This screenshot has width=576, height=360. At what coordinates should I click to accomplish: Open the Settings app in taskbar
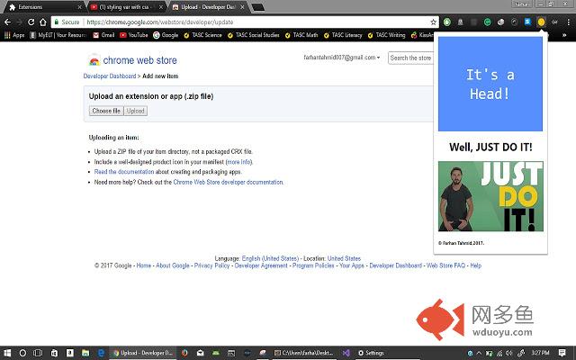pos(371,353)
